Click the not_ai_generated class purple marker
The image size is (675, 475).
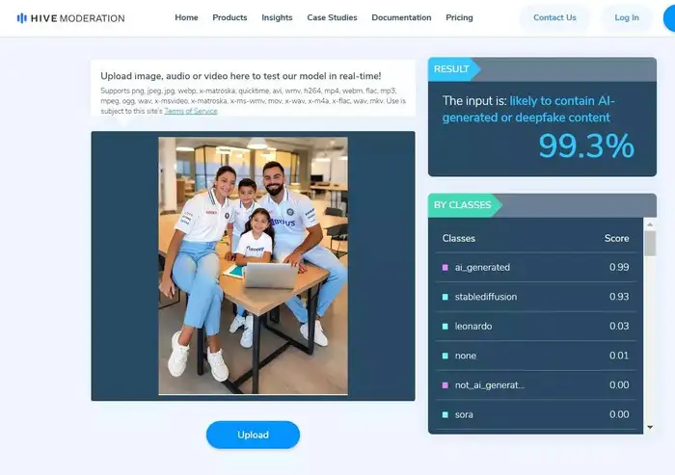(x=445, y=385)
